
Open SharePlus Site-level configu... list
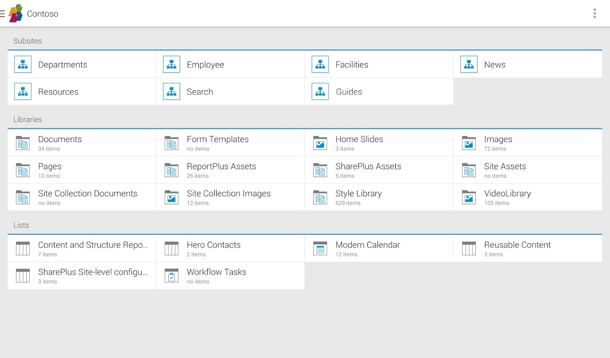click(x=93, y=272)
